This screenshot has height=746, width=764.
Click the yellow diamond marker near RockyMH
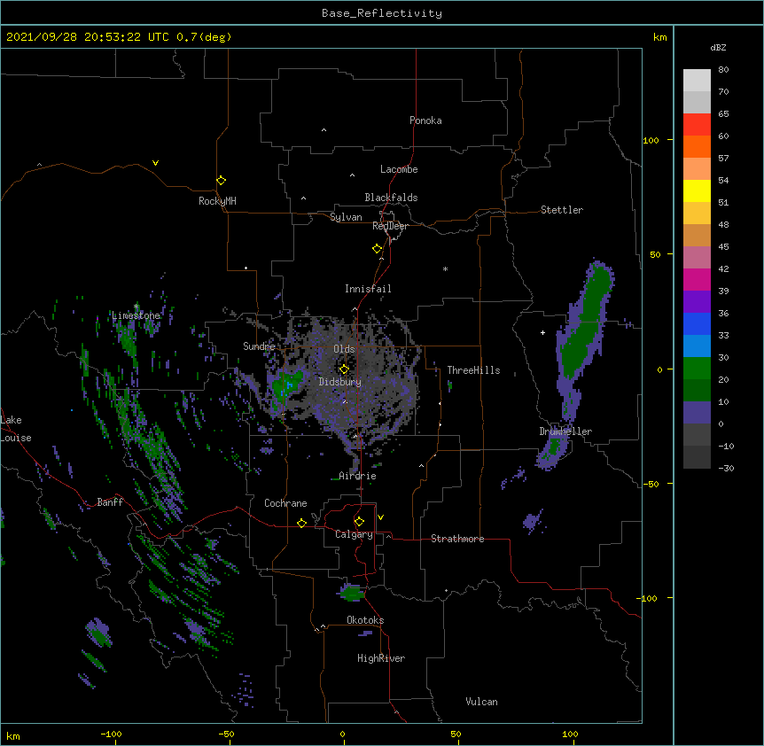coord(221,181)
